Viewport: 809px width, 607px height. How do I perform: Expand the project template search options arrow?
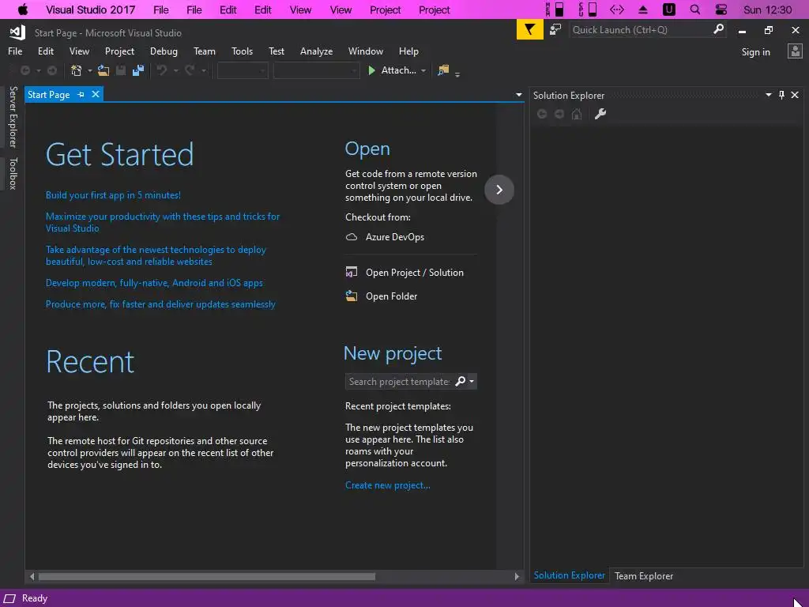[x=472, y=381]
